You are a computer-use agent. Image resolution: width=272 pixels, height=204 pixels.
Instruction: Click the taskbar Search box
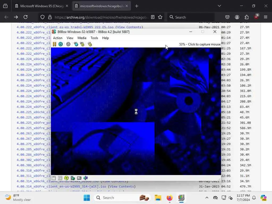[122, 198]
